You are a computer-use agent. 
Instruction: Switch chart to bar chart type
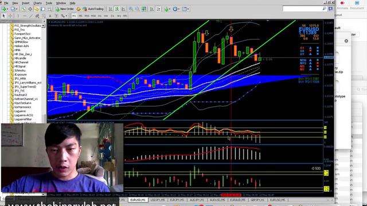click(x=111, y=9)
